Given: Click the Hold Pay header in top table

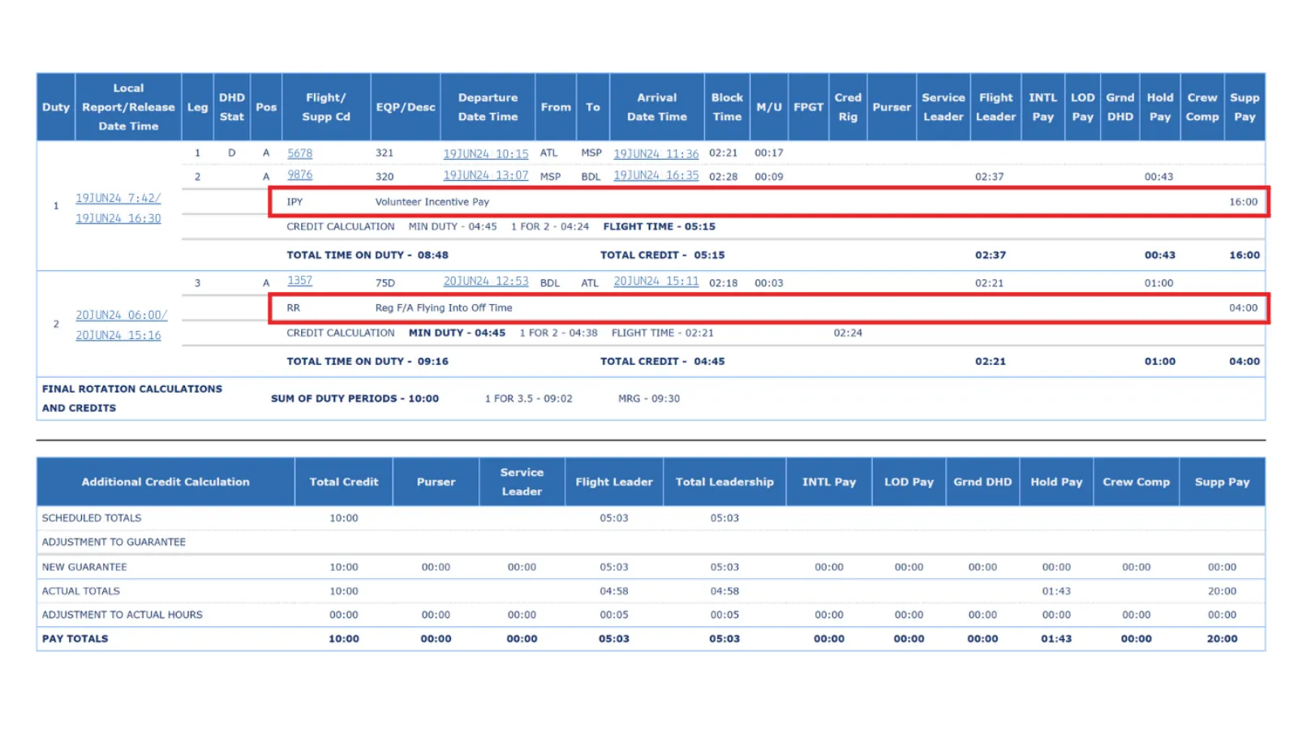Looking at the screenshot, I should pyautogui.click(x=1159, y=107).
